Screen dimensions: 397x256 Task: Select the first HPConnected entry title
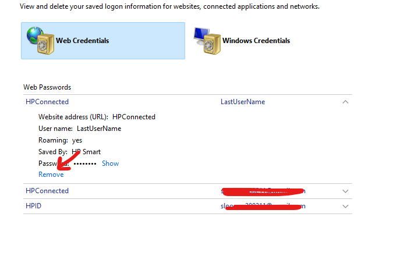click(x=47, y=102)
